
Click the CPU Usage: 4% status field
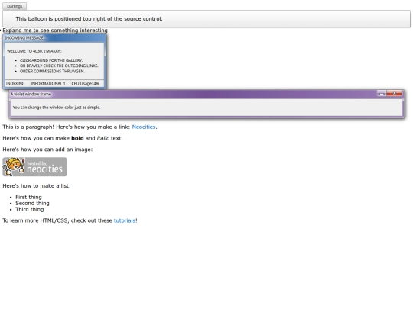tap(87, 84)
